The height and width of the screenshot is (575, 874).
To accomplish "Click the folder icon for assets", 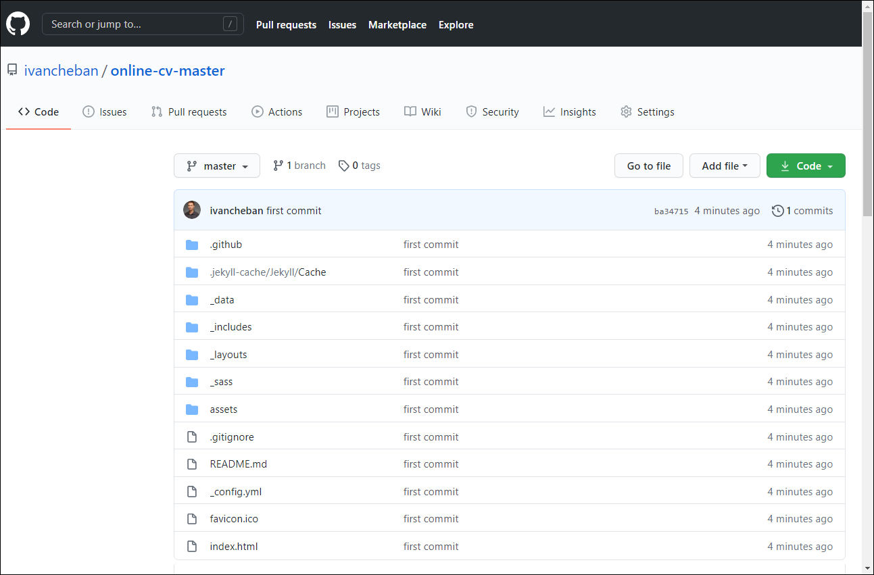I will [192, 409].
